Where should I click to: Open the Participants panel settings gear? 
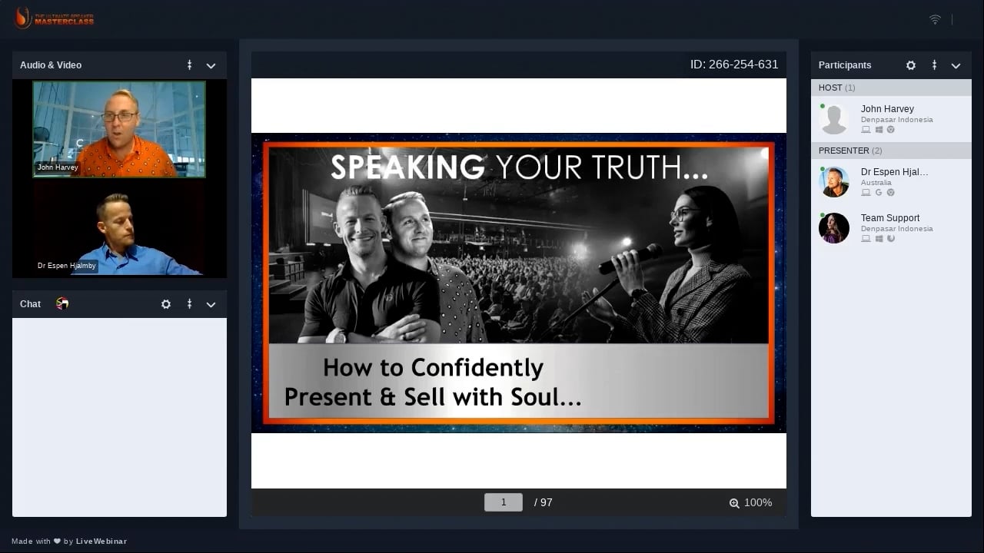(911, 65)
